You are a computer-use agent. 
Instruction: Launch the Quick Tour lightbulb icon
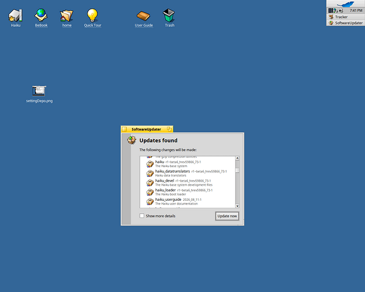pyautogui.click(x=92, y=15)
